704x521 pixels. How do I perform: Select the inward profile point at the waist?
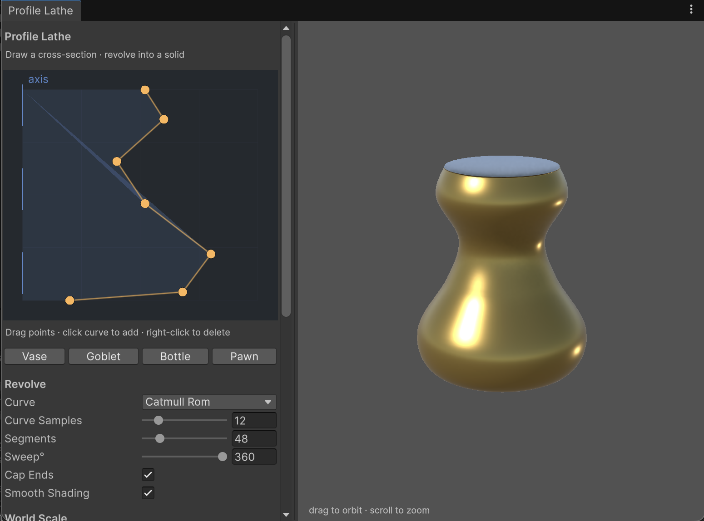click(117, 162)
